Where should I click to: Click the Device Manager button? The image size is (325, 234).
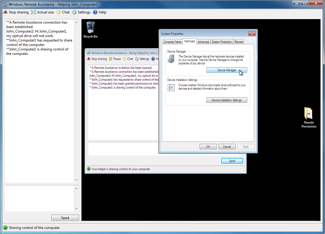point(227,70)
